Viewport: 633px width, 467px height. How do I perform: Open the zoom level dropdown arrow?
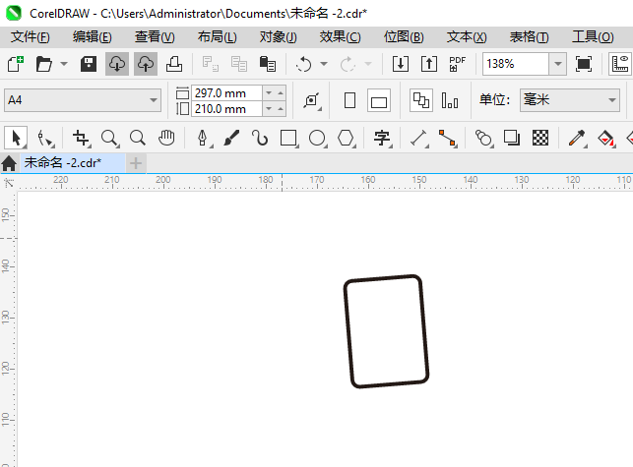pyautogui.click(x=558, y=64)
